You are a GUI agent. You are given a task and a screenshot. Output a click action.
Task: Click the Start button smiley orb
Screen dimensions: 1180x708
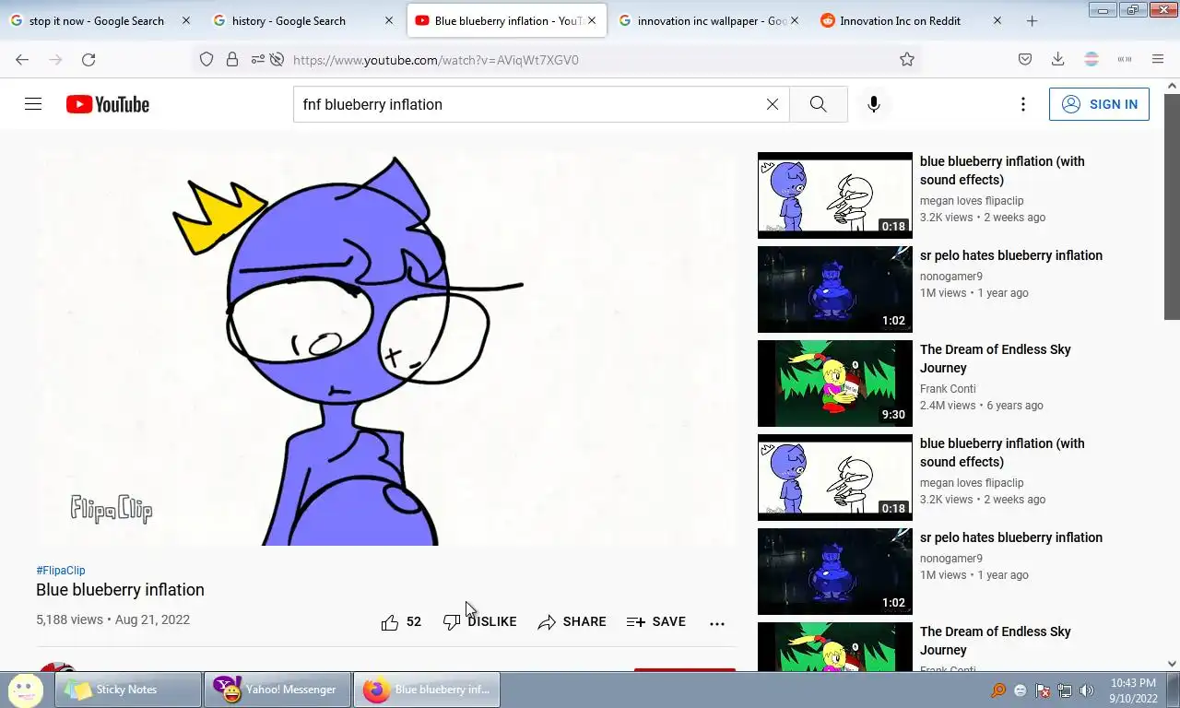pyautogui.click(x=26, y=690)
